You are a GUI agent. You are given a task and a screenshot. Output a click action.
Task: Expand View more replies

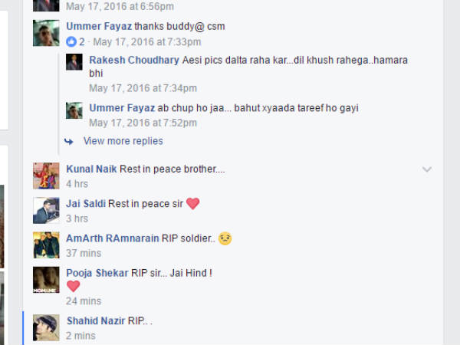pyautogui.click(x=123, y=141)
